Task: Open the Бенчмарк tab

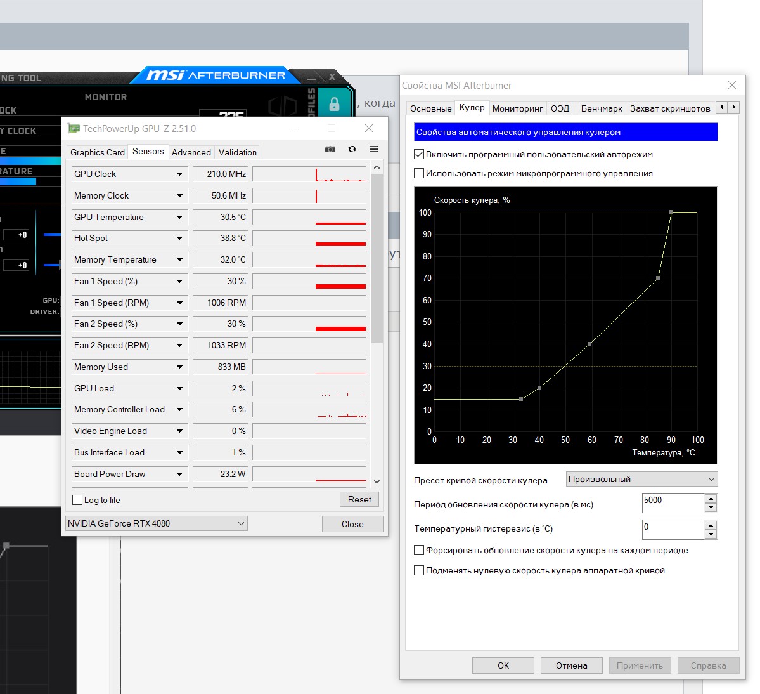Action: (x=601, y=108)
